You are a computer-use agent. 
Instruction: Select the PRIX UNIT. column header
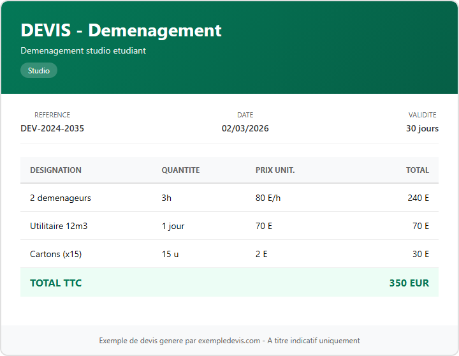click(275, 170)
